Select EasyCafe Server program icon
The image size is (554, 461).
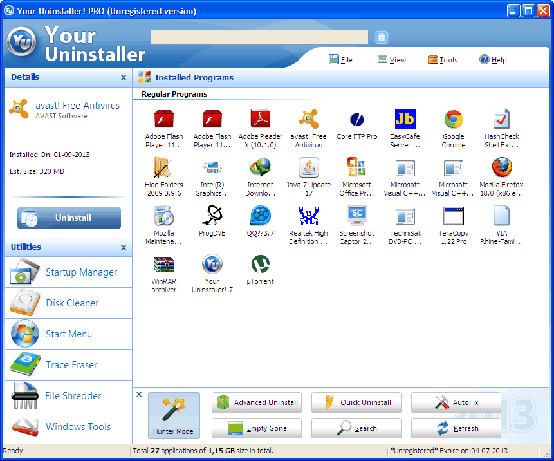coord(405,119)
